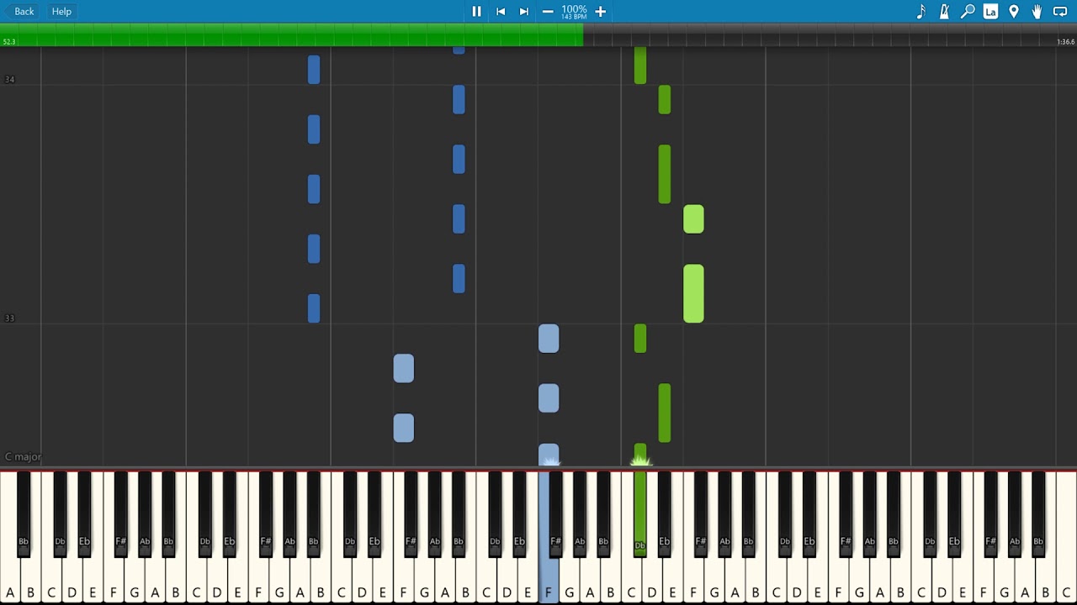This screenshot has height=605, width=1077.
Task: Click the 143 BPM tempo readout
Action: [574, 18]
